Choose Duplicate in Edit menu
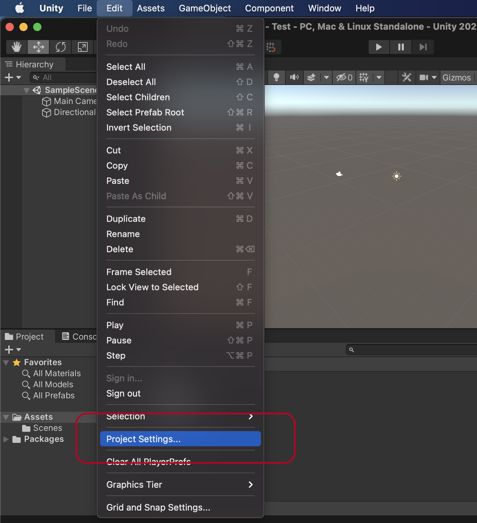The image size is (477, 523). [180, 219]
